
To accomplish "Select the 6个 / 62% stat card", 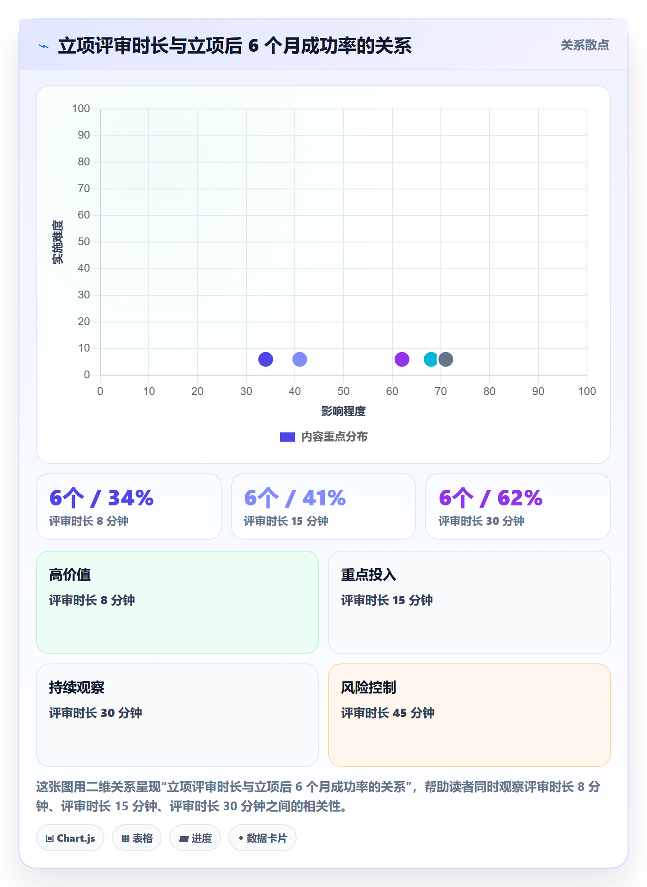I will click(x=518, y=506).
